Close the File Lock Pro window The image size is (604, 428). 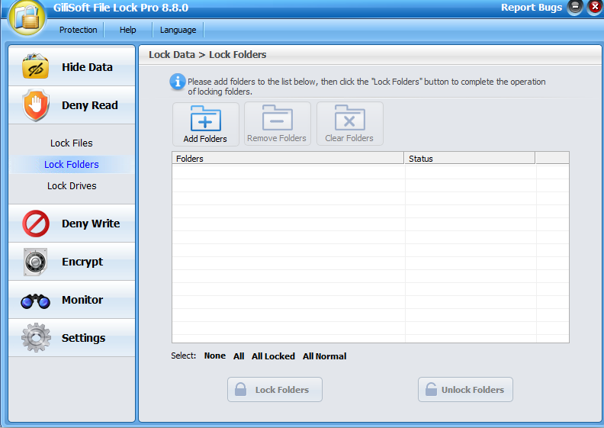(595, 8)
